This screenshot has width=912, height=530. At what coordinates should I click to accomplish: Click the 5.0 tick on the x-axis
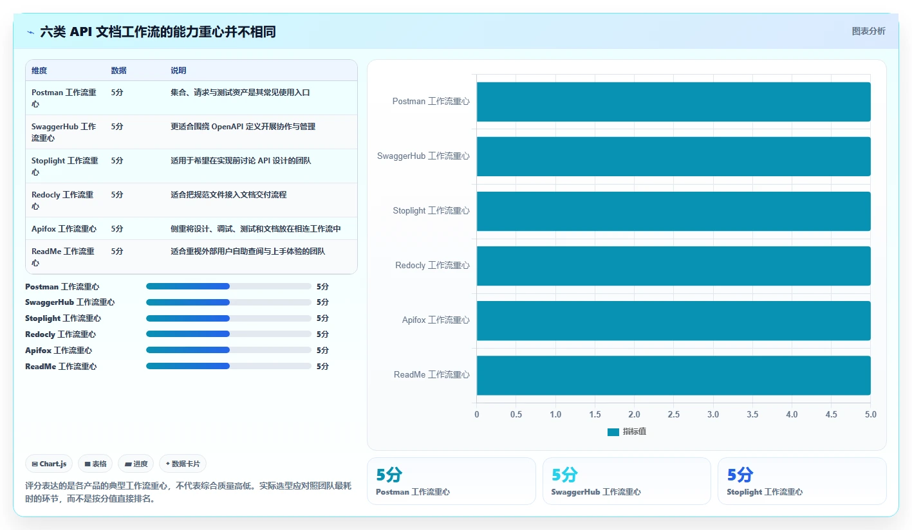click(870, 415)
